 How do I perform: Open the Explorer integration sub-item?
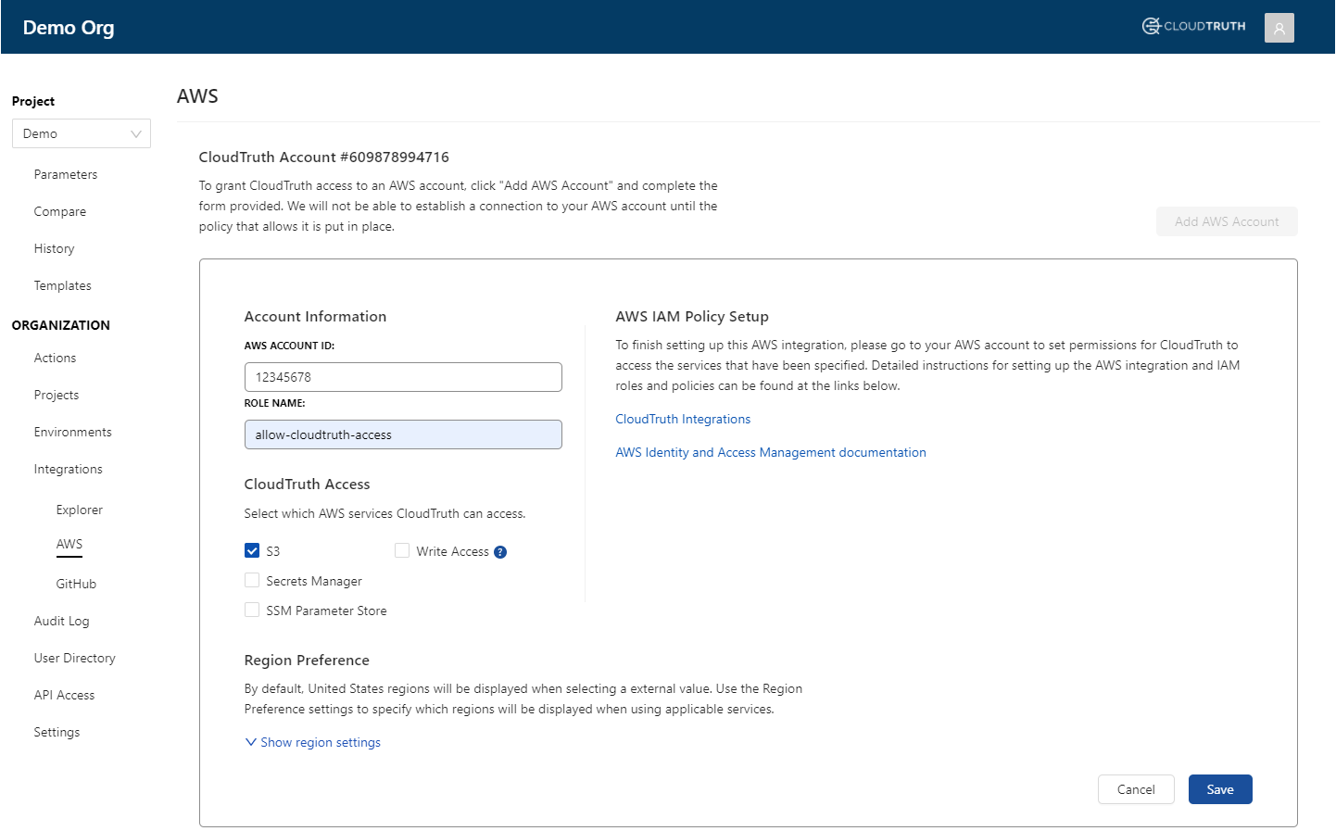point(80,510)
